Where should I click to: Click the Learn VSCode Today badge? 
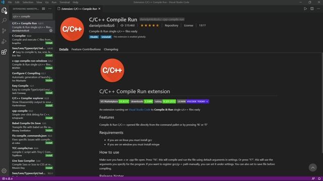pos(193,102)
